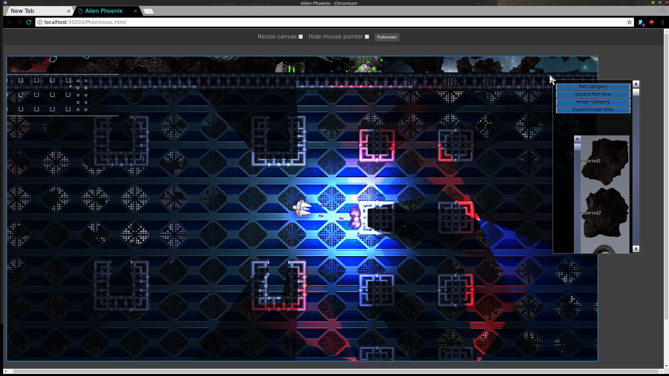
Task: Click the player spaceship sprite
Action: coord(302,208)
